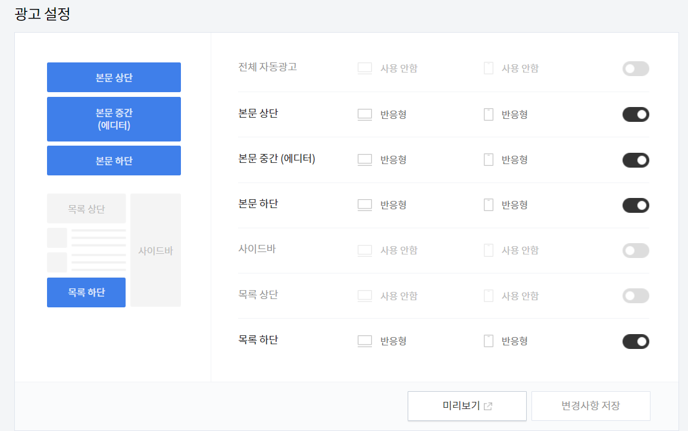Save with the 변경사항 저장 button

[x=590, y=406]
